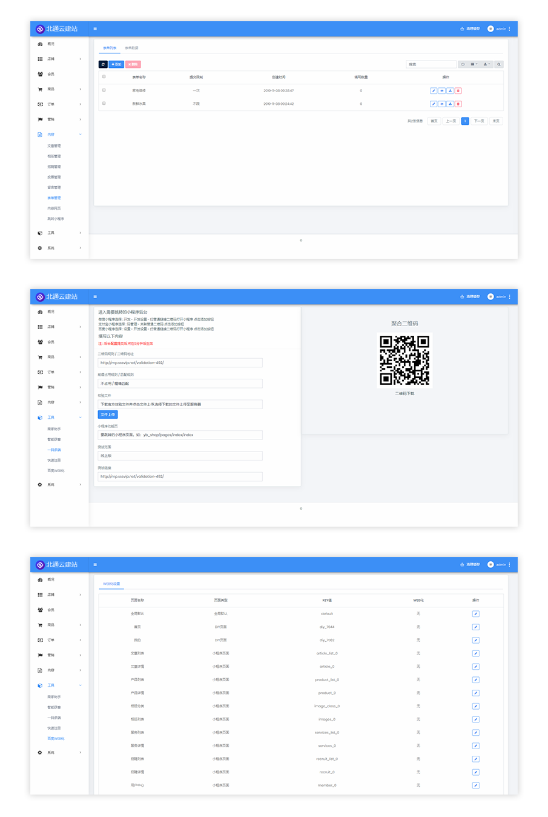Tick the checkbox for the 新鲜水果 row
Screen dimensions: 548x817
[x=104, y=104]
